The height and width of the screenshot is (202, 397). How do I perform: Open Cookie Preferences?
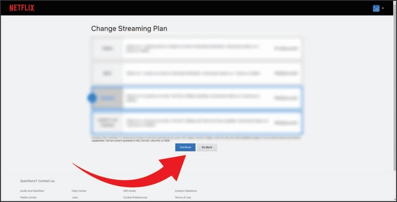click(135, 198)
